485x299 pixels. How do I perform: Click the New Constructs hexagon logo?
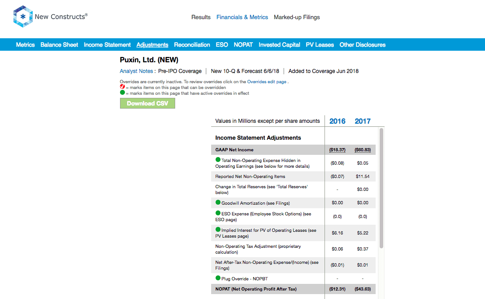coord(23,16)
